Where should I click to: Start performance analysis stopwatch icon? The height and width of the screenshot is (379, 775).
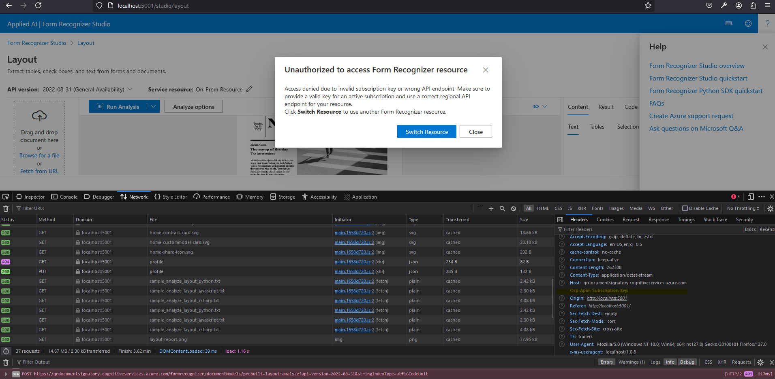point(6,351)
